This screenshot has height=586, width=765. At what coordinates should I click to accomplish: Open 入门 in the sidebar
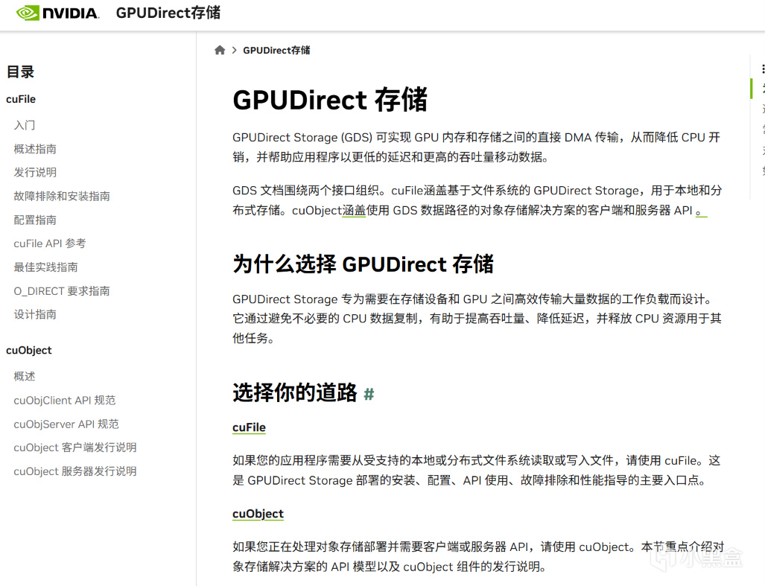pyautogui.click(x=25, y=125)
